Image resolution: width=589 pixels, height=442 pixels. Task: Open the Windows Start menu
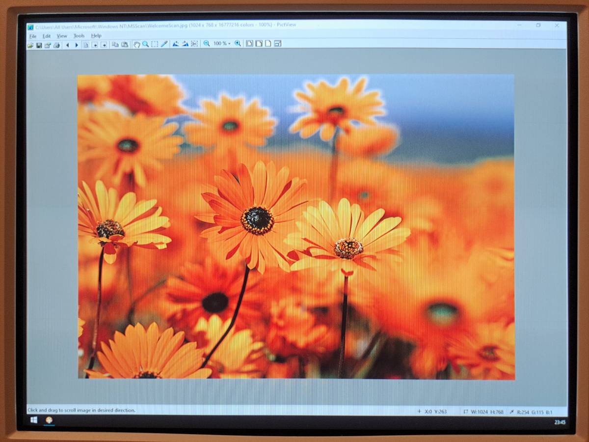tap(34, 420)
